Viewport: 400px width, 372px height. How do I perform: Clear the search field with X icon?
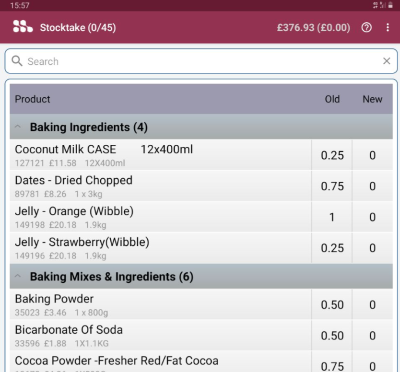point(387,61)
